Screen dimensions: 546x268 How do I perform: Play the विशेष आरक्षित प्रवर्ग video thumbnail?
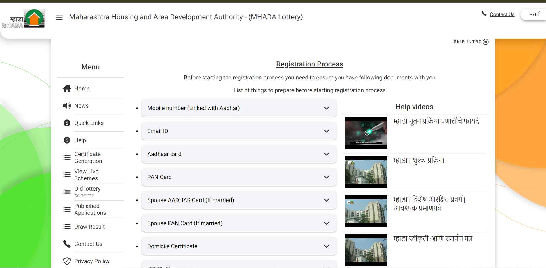[x=366, y=211]
